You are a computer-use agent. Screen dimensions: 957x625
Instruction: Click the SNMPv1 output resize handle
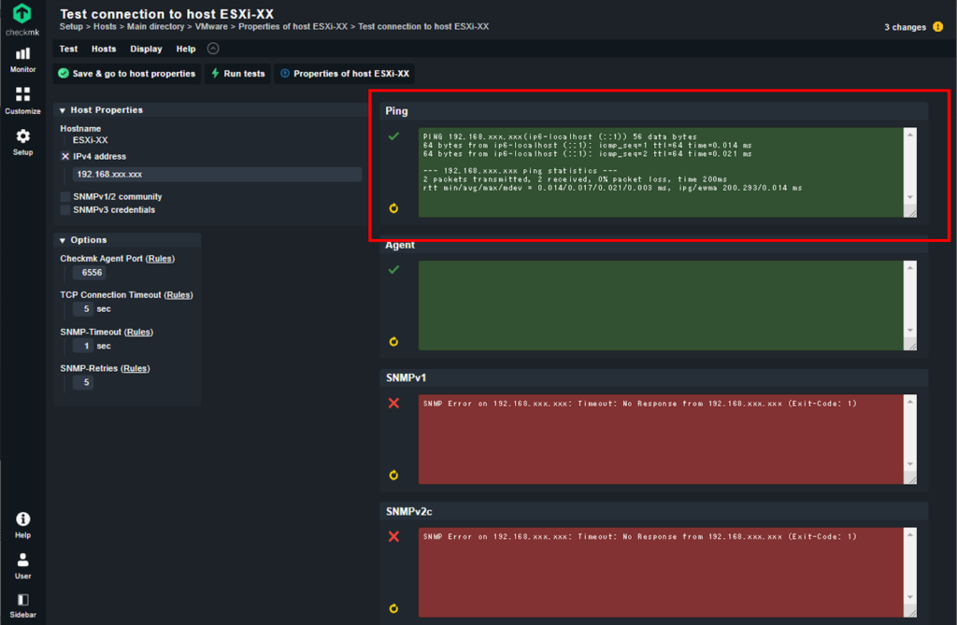(x=911, y=479)
